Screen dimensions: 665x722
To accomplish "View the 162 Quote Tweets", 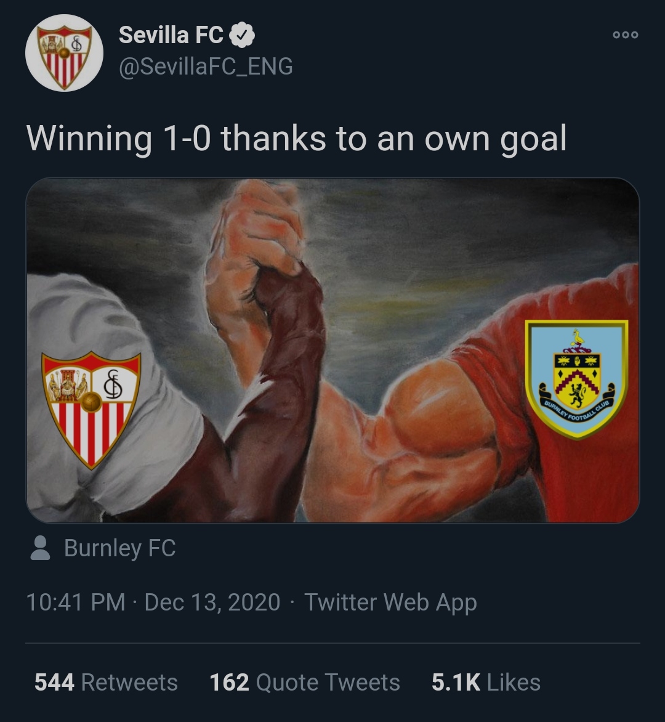I will pos(305,682).
